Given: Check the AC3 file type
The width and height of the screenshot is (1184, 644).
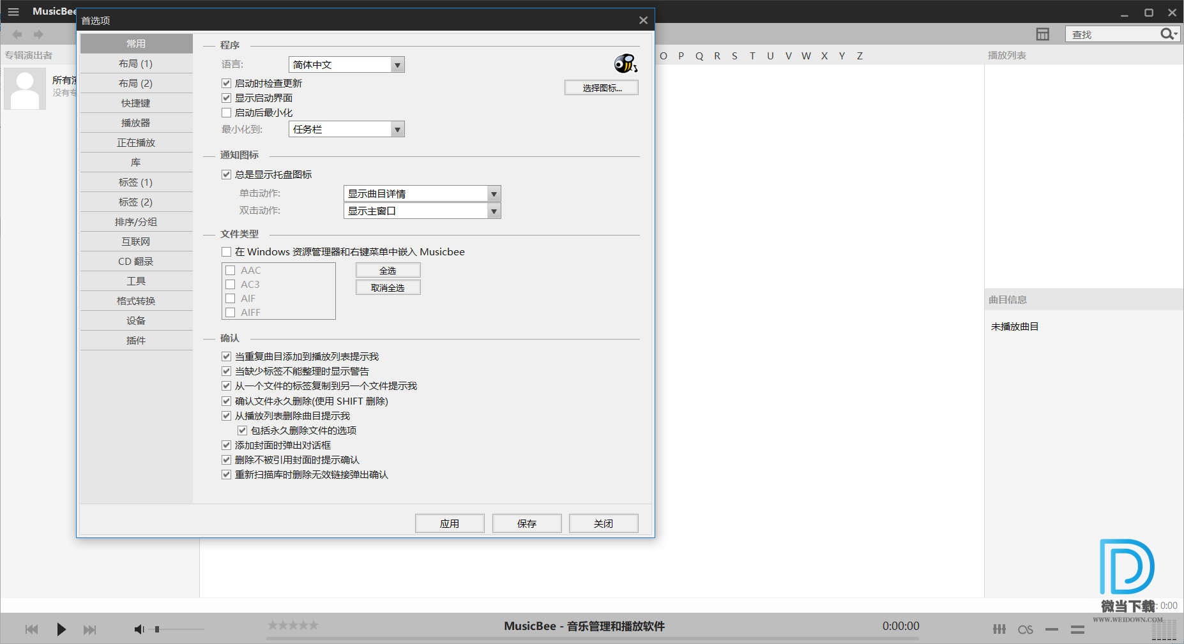Looking at the screenshot, I should point(231,284).
